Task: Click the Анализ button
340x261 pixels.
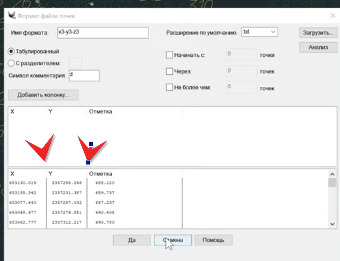Action: click(318, 47)
